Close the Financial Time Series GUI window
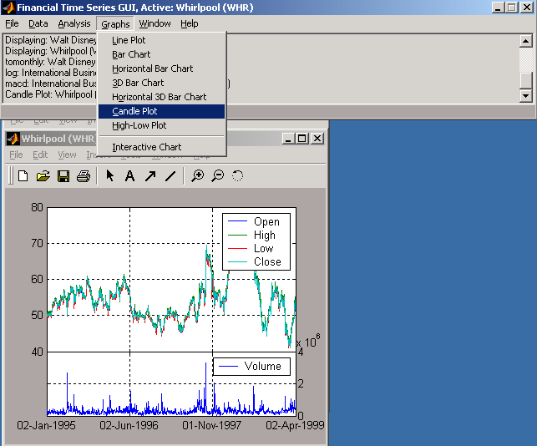 pos(527,8)
